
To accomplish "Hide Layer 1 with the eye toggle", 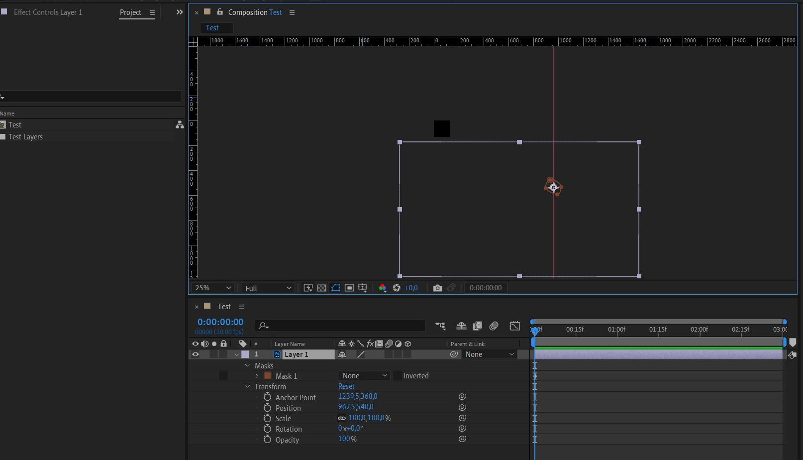I will coord(195,354).
